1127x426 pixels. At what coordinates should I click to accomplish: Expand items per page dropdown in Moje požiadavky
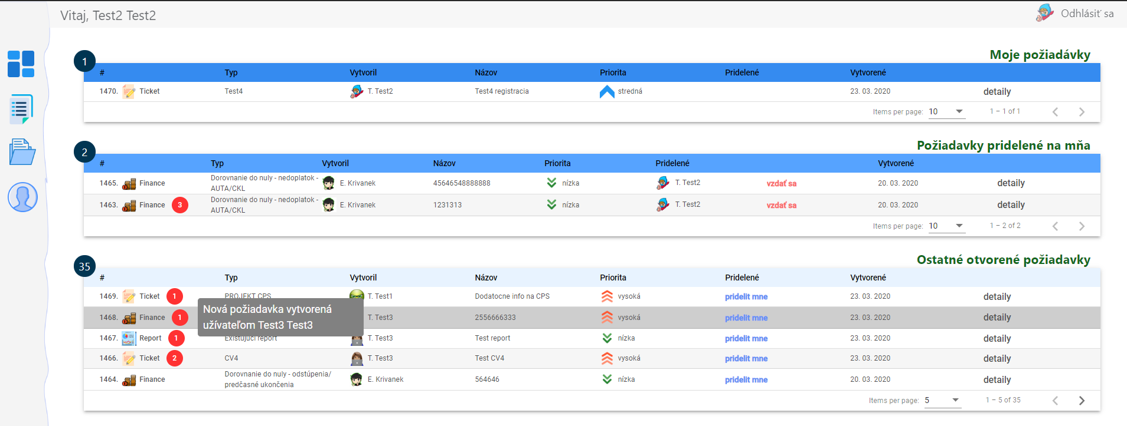(946, 111)
